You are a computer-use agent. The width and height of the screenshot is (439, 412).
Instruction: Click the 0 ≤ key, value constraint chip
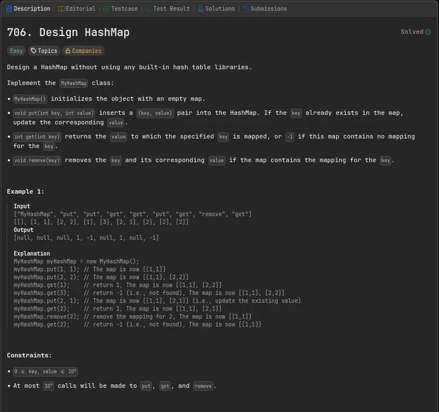45,372
